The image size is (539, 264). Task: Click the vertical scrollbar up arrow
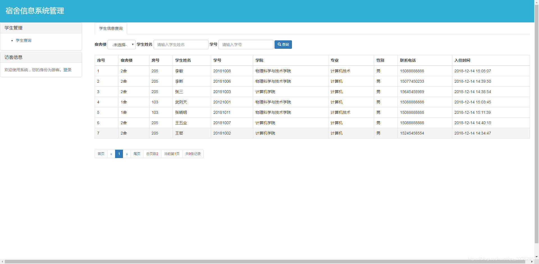tap(536, 2)
